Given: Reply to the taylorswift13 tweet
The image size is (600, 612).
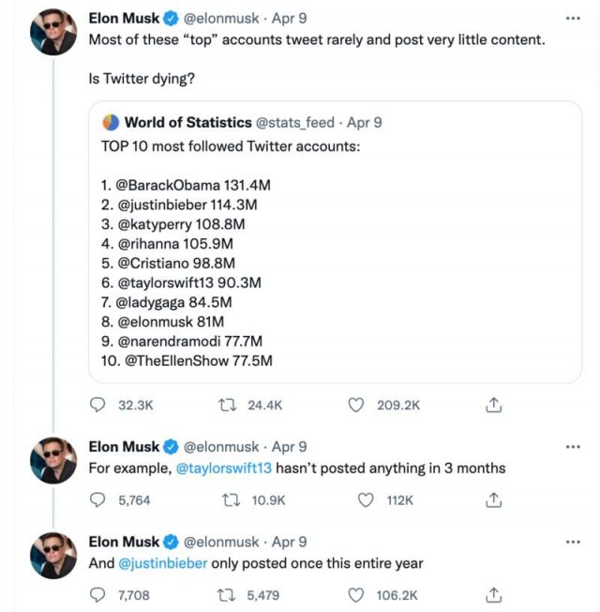Looking at the screenshot, I should (x=97, y=499).
